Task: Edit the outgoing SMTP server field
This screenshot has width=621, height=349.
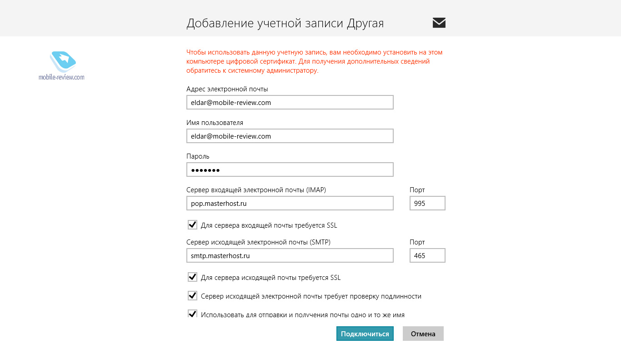Action: pyautogui.click(x=290, y=255)
